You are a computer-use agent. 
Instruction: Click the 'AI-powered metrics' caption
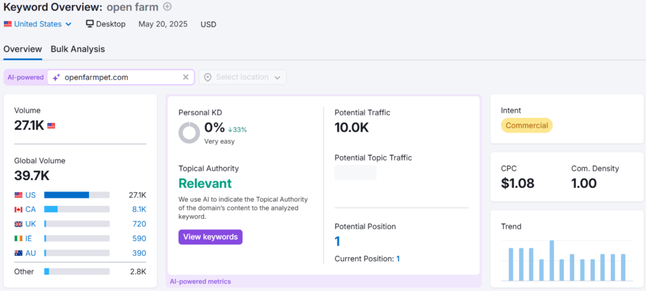coord(200,282)
